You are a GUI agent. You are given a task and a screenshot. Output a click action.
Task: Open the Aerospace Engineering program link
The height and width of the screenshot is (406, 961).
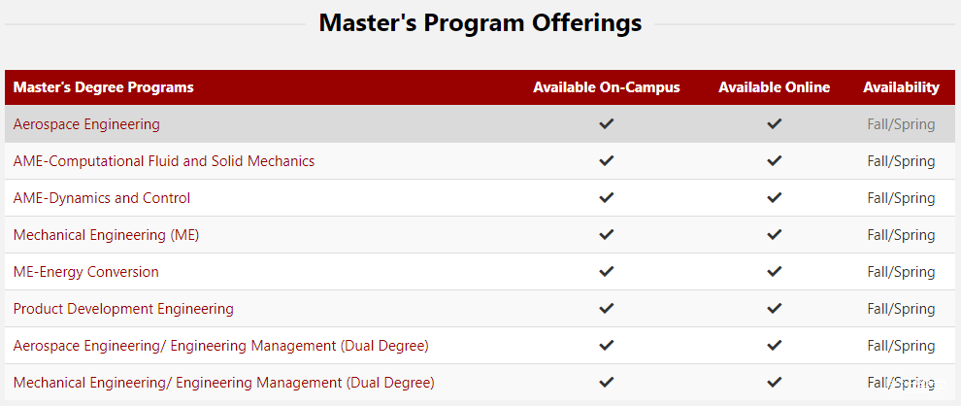86,124
